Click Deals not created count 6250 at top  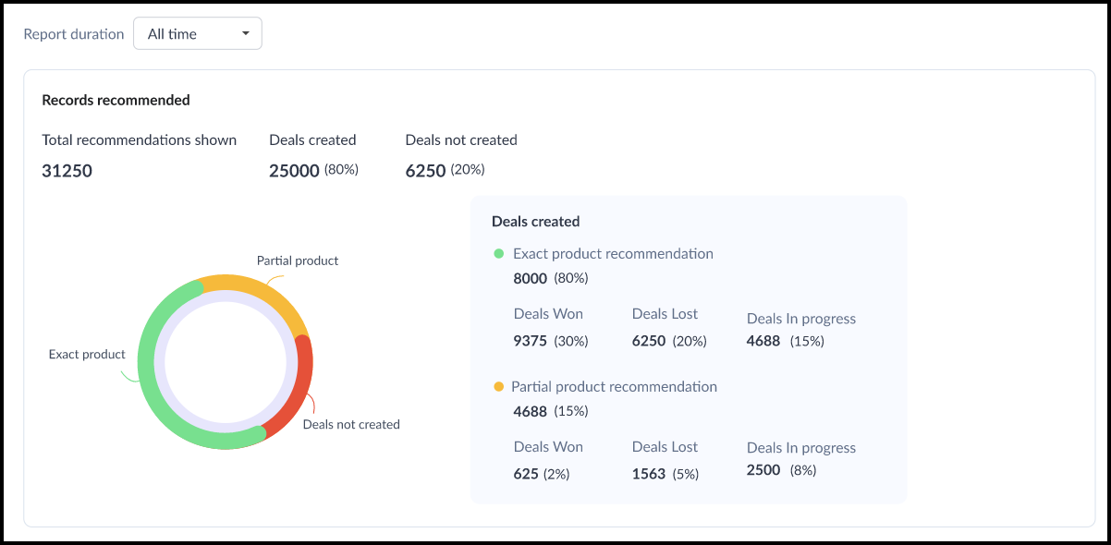pos(425,171)
